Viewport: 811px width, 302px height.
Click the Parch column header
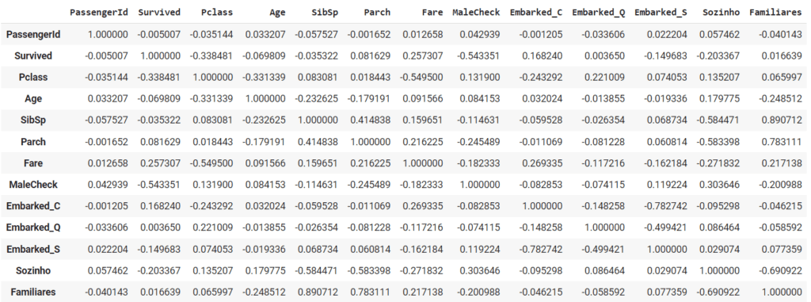coord(377,13)
